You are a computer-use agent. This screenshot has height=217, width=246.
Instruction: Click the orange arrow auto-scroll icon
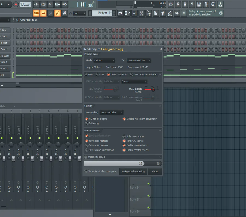click(x=43, y=13)
